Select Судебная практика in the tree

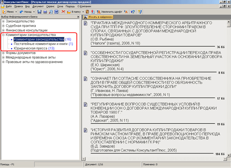pos(21,26)
